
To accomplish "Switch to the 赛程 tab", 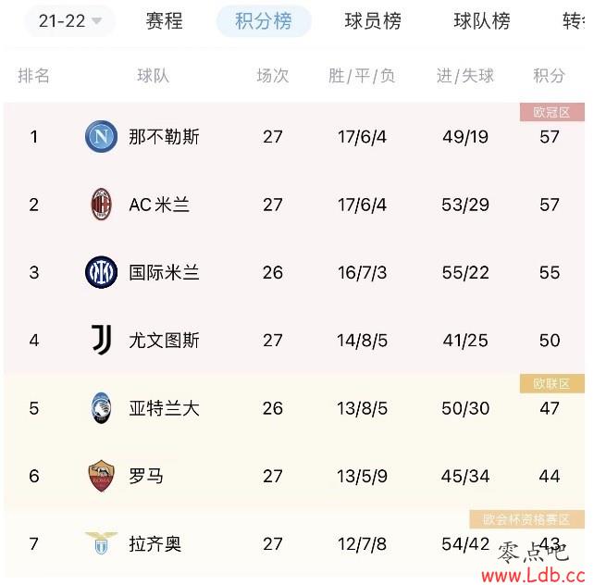I will [x=165, y=21].
